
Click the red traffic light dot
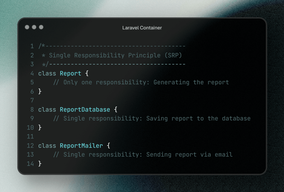(x=27, y=27)
